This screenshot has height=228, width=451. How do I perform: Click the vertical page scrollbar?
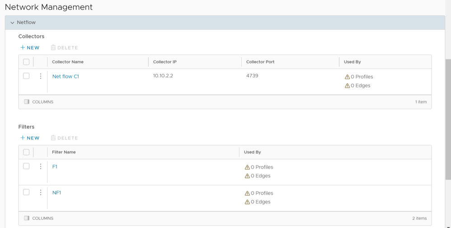tap(448, 113)
